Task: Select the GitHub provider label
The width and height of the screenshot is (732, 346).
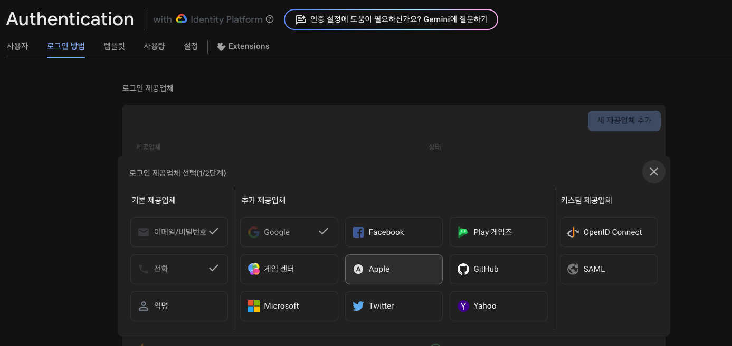Action: (486, 269)
